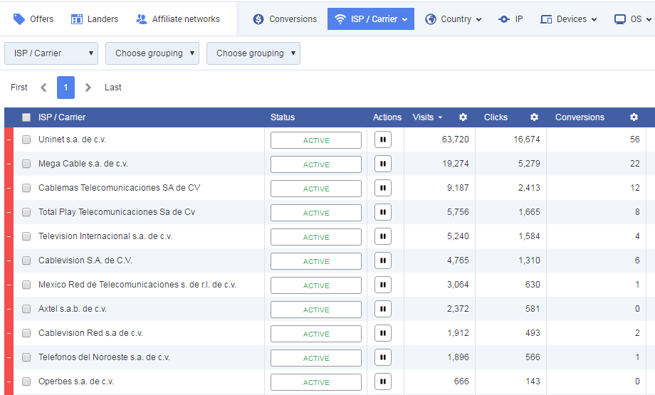Pause the Cablevision Red s.a de c.v. carrier
Viewport: 655px width, 395px height.
(382, 333)
